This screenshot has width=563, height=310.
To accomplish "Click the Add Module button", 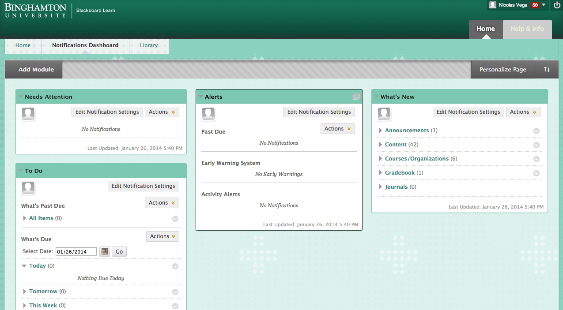I will coord(36,70).
